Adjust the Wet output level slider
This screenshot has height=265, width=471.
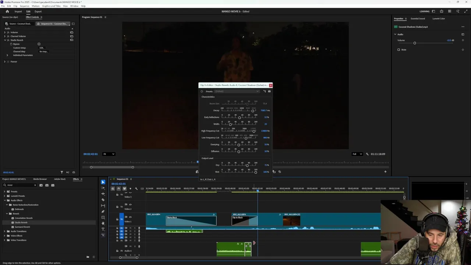(x=256, y=172)
